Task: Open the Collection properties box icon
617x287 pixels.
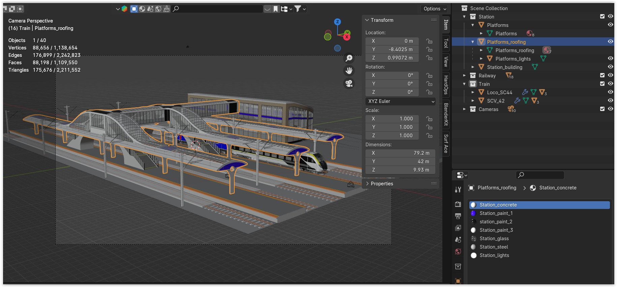Action: pos(458,266)
